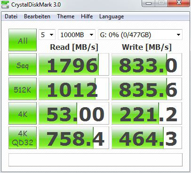This screenshot has width=191, height=173.
Task: Open the test count dropdown showing 5
Action: tap(47, 35)
